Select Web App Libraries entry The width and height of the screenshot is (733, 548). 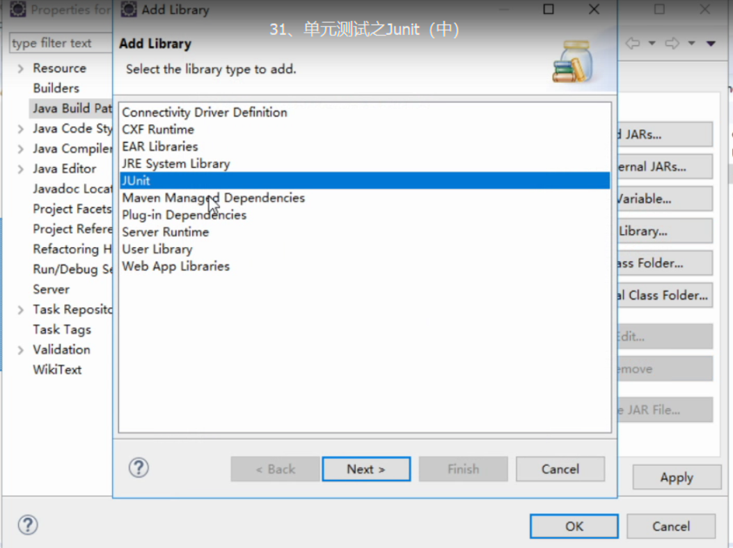click(365, 266)
